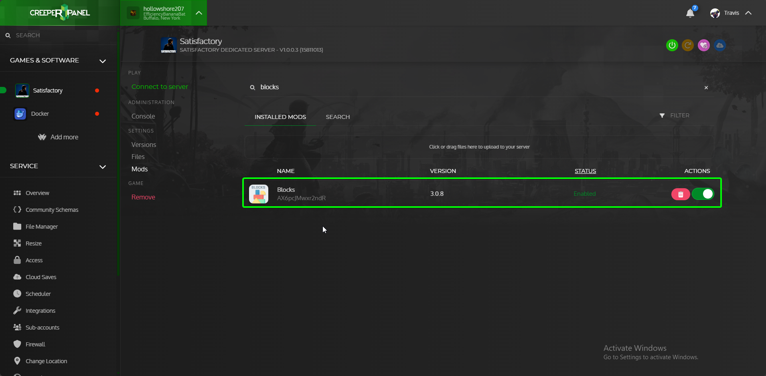This screenshot has height=376, width=766.
Task: Open the notifications bell
Action: 690,13
